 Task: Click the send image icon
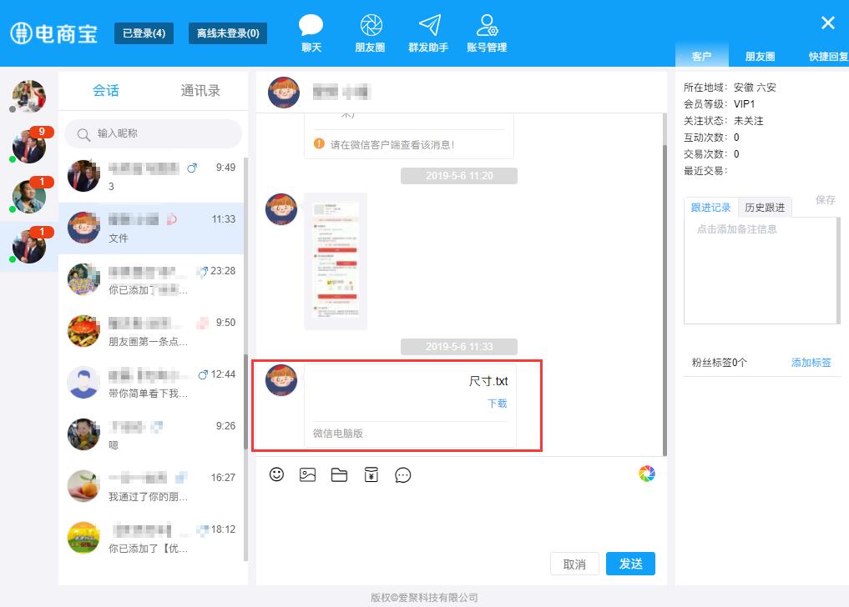[308, 474]
